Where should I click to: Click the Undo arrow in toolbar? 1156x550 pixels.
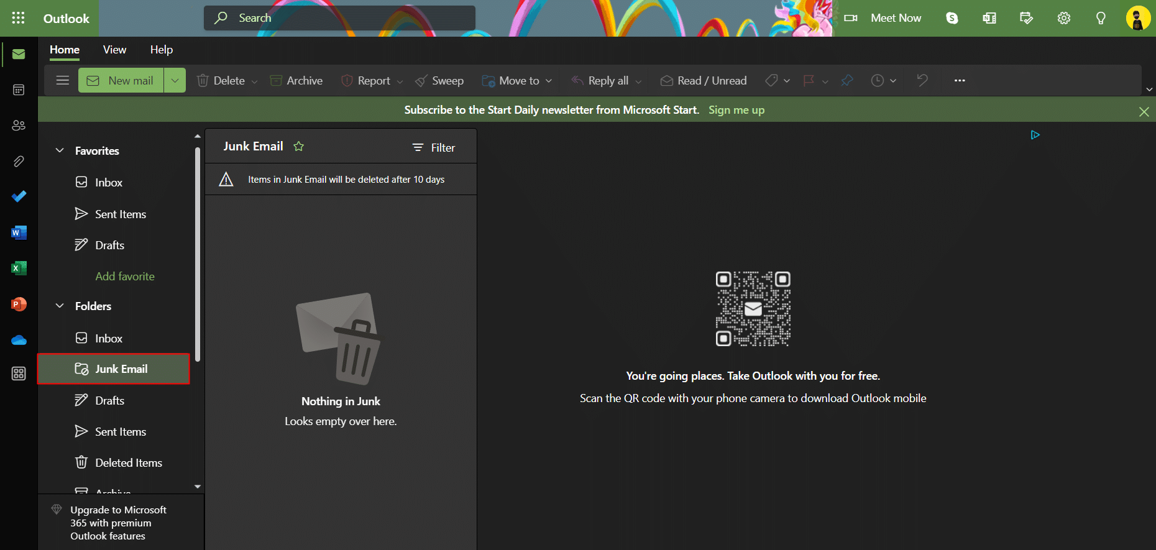(922, 80)
